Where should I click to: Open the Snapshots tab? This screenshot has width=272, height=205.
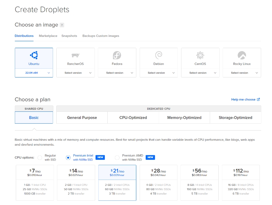[69, 36]
